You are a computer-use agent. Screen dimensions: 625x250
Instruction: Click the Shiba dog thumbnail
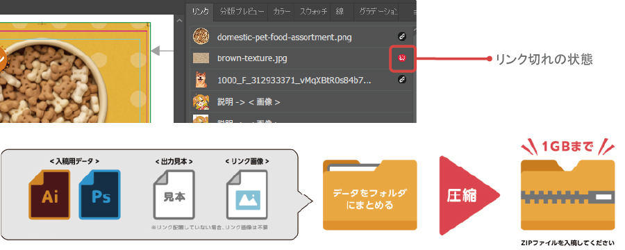201,80
